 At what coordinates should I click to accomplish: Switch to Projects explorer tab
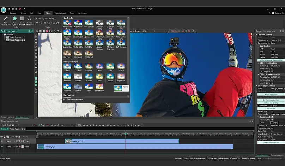pyautogui.click(x=7, y=117)
